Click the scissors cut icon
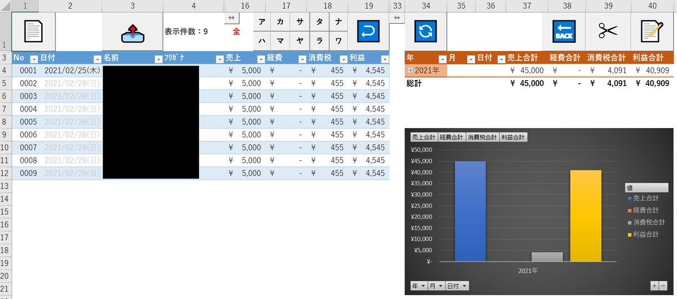 pyautogui.click(x=608, y=32)
